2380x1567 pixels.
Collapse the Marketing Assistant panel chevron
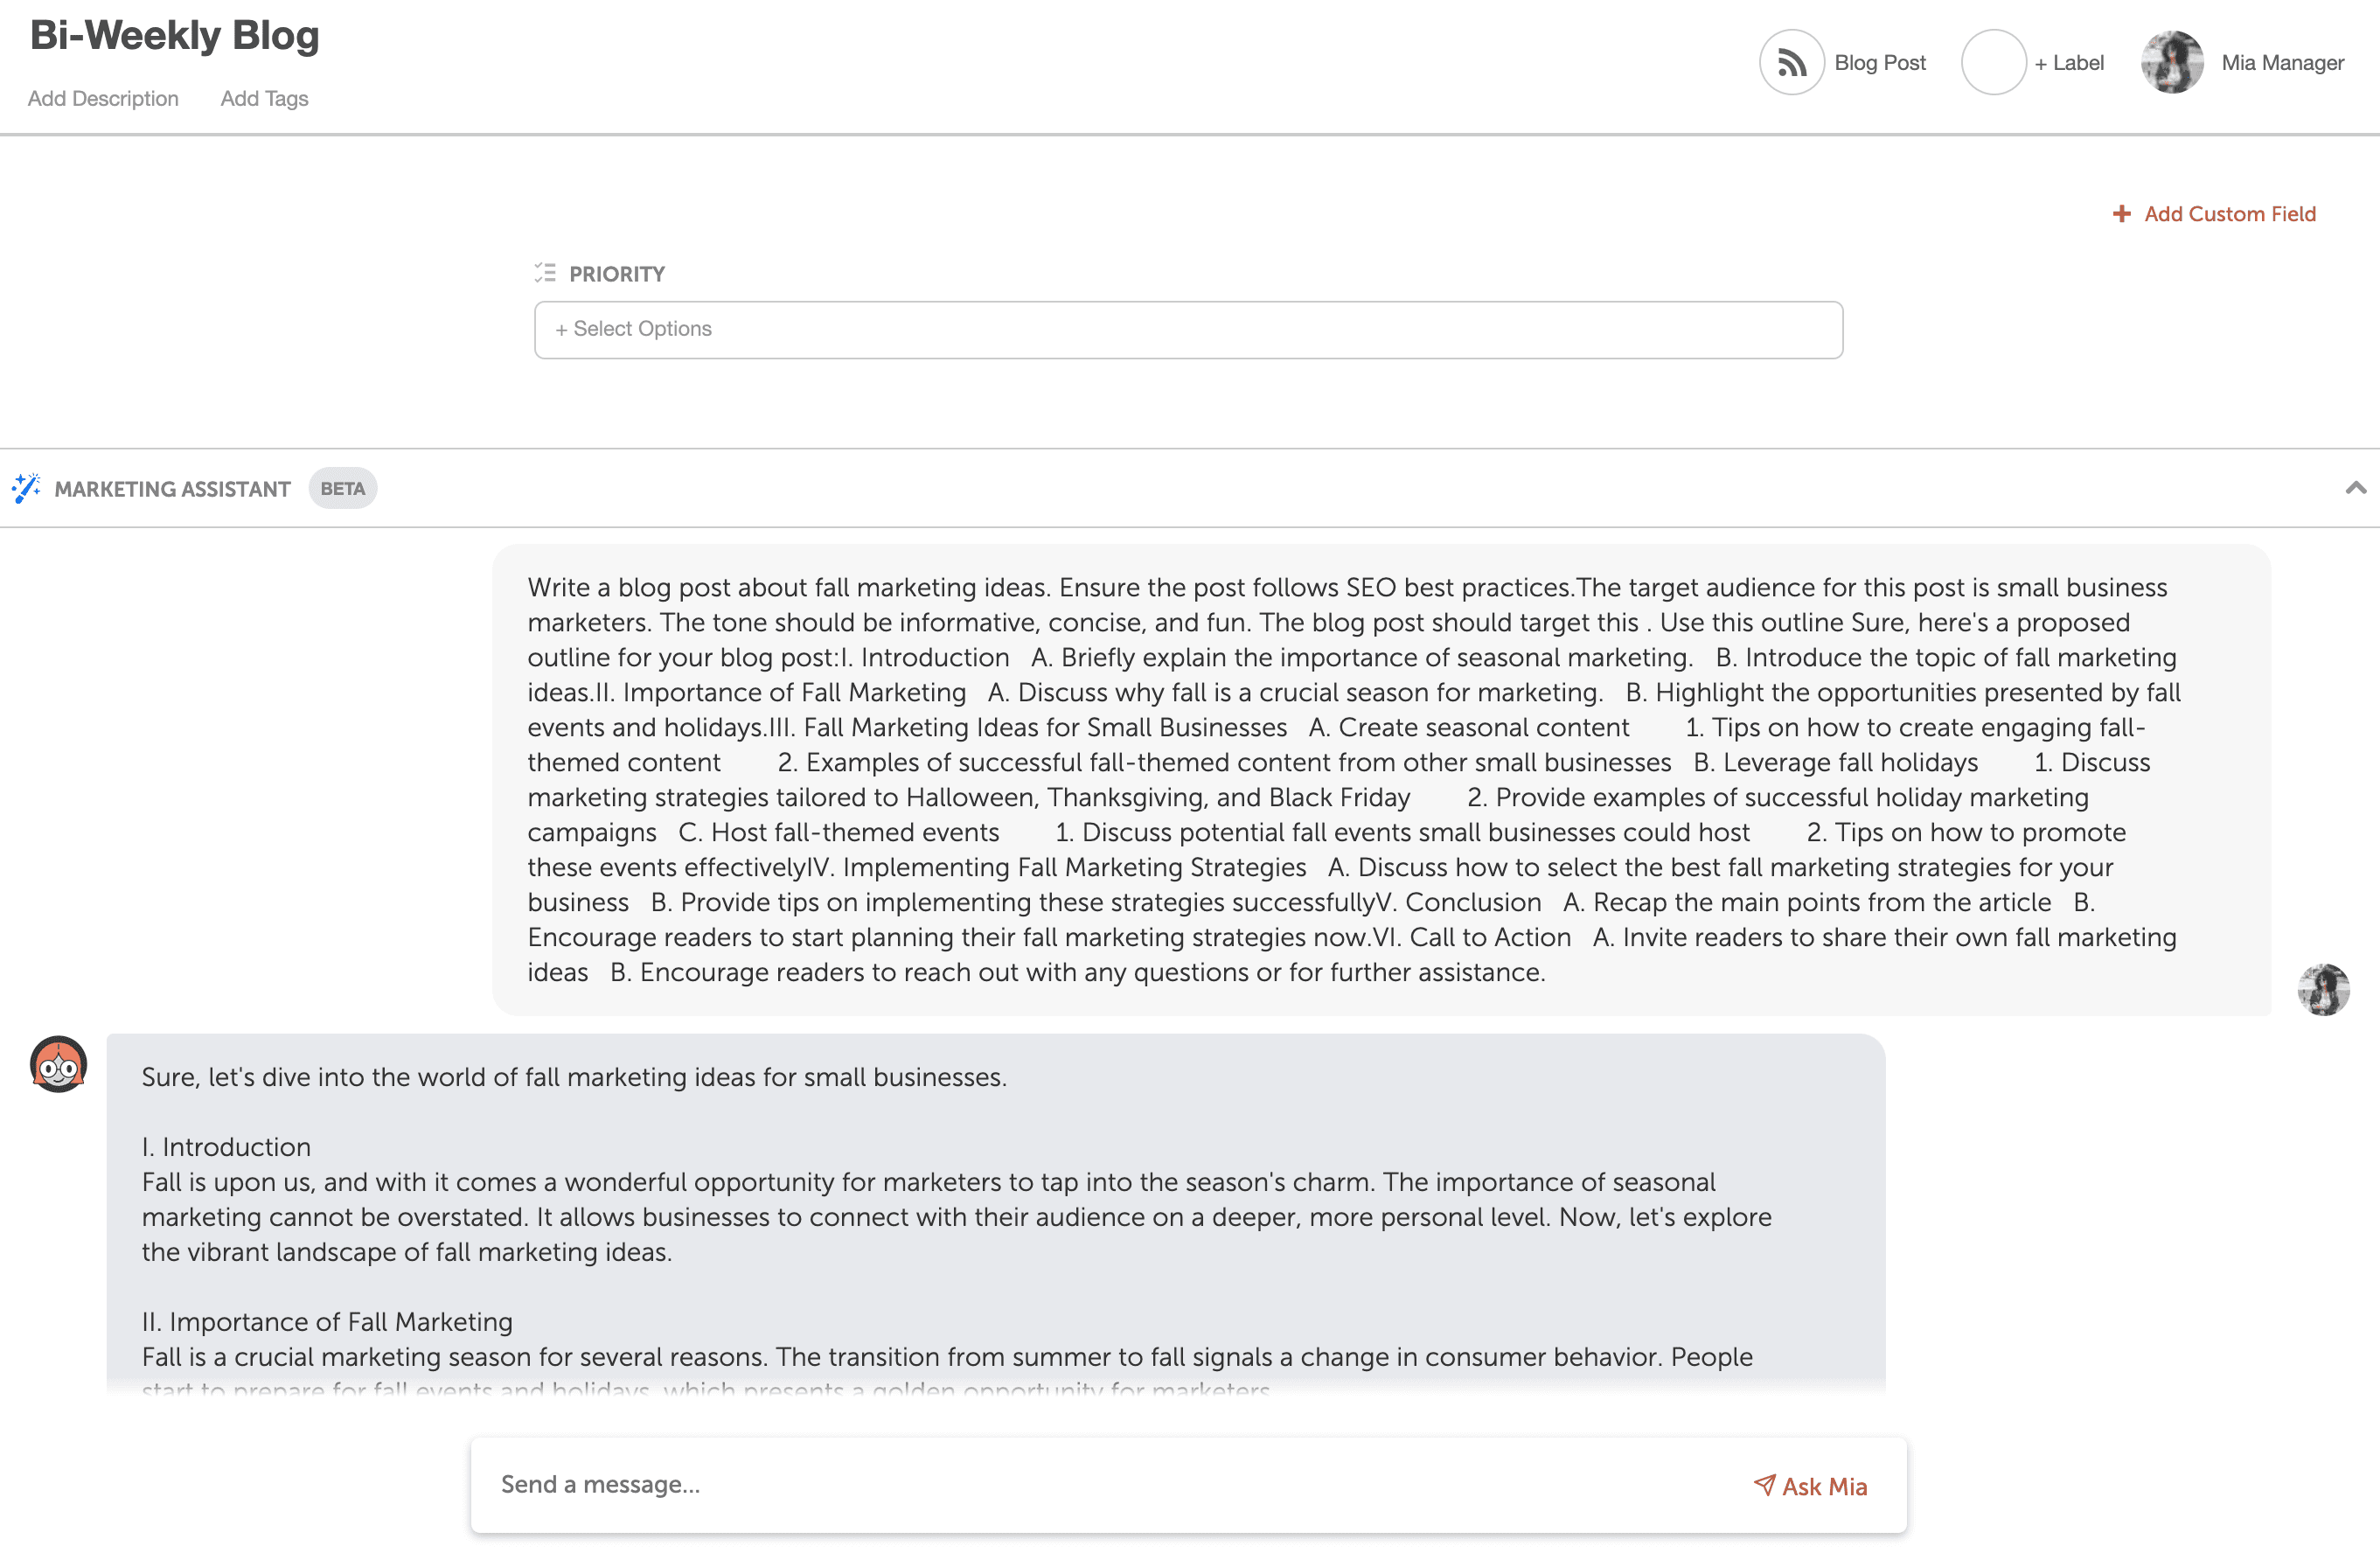pos(2357,489)
